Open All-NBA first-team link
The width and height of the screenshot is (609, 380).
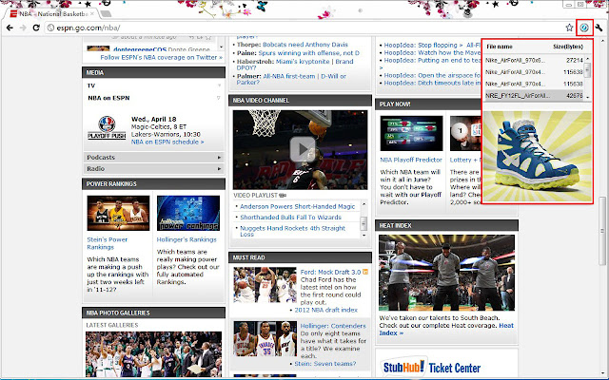tap(289, 76)
